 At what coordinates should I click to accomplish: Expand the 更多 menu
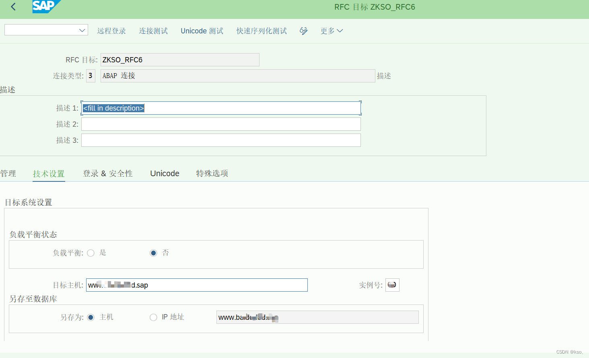pos(332,31)
